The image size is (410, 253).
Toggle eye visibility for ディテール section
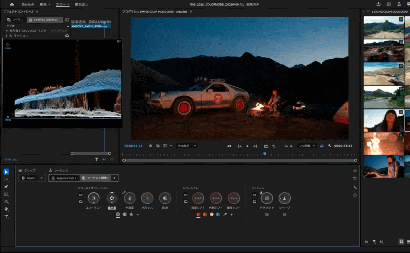click(254, 195)
